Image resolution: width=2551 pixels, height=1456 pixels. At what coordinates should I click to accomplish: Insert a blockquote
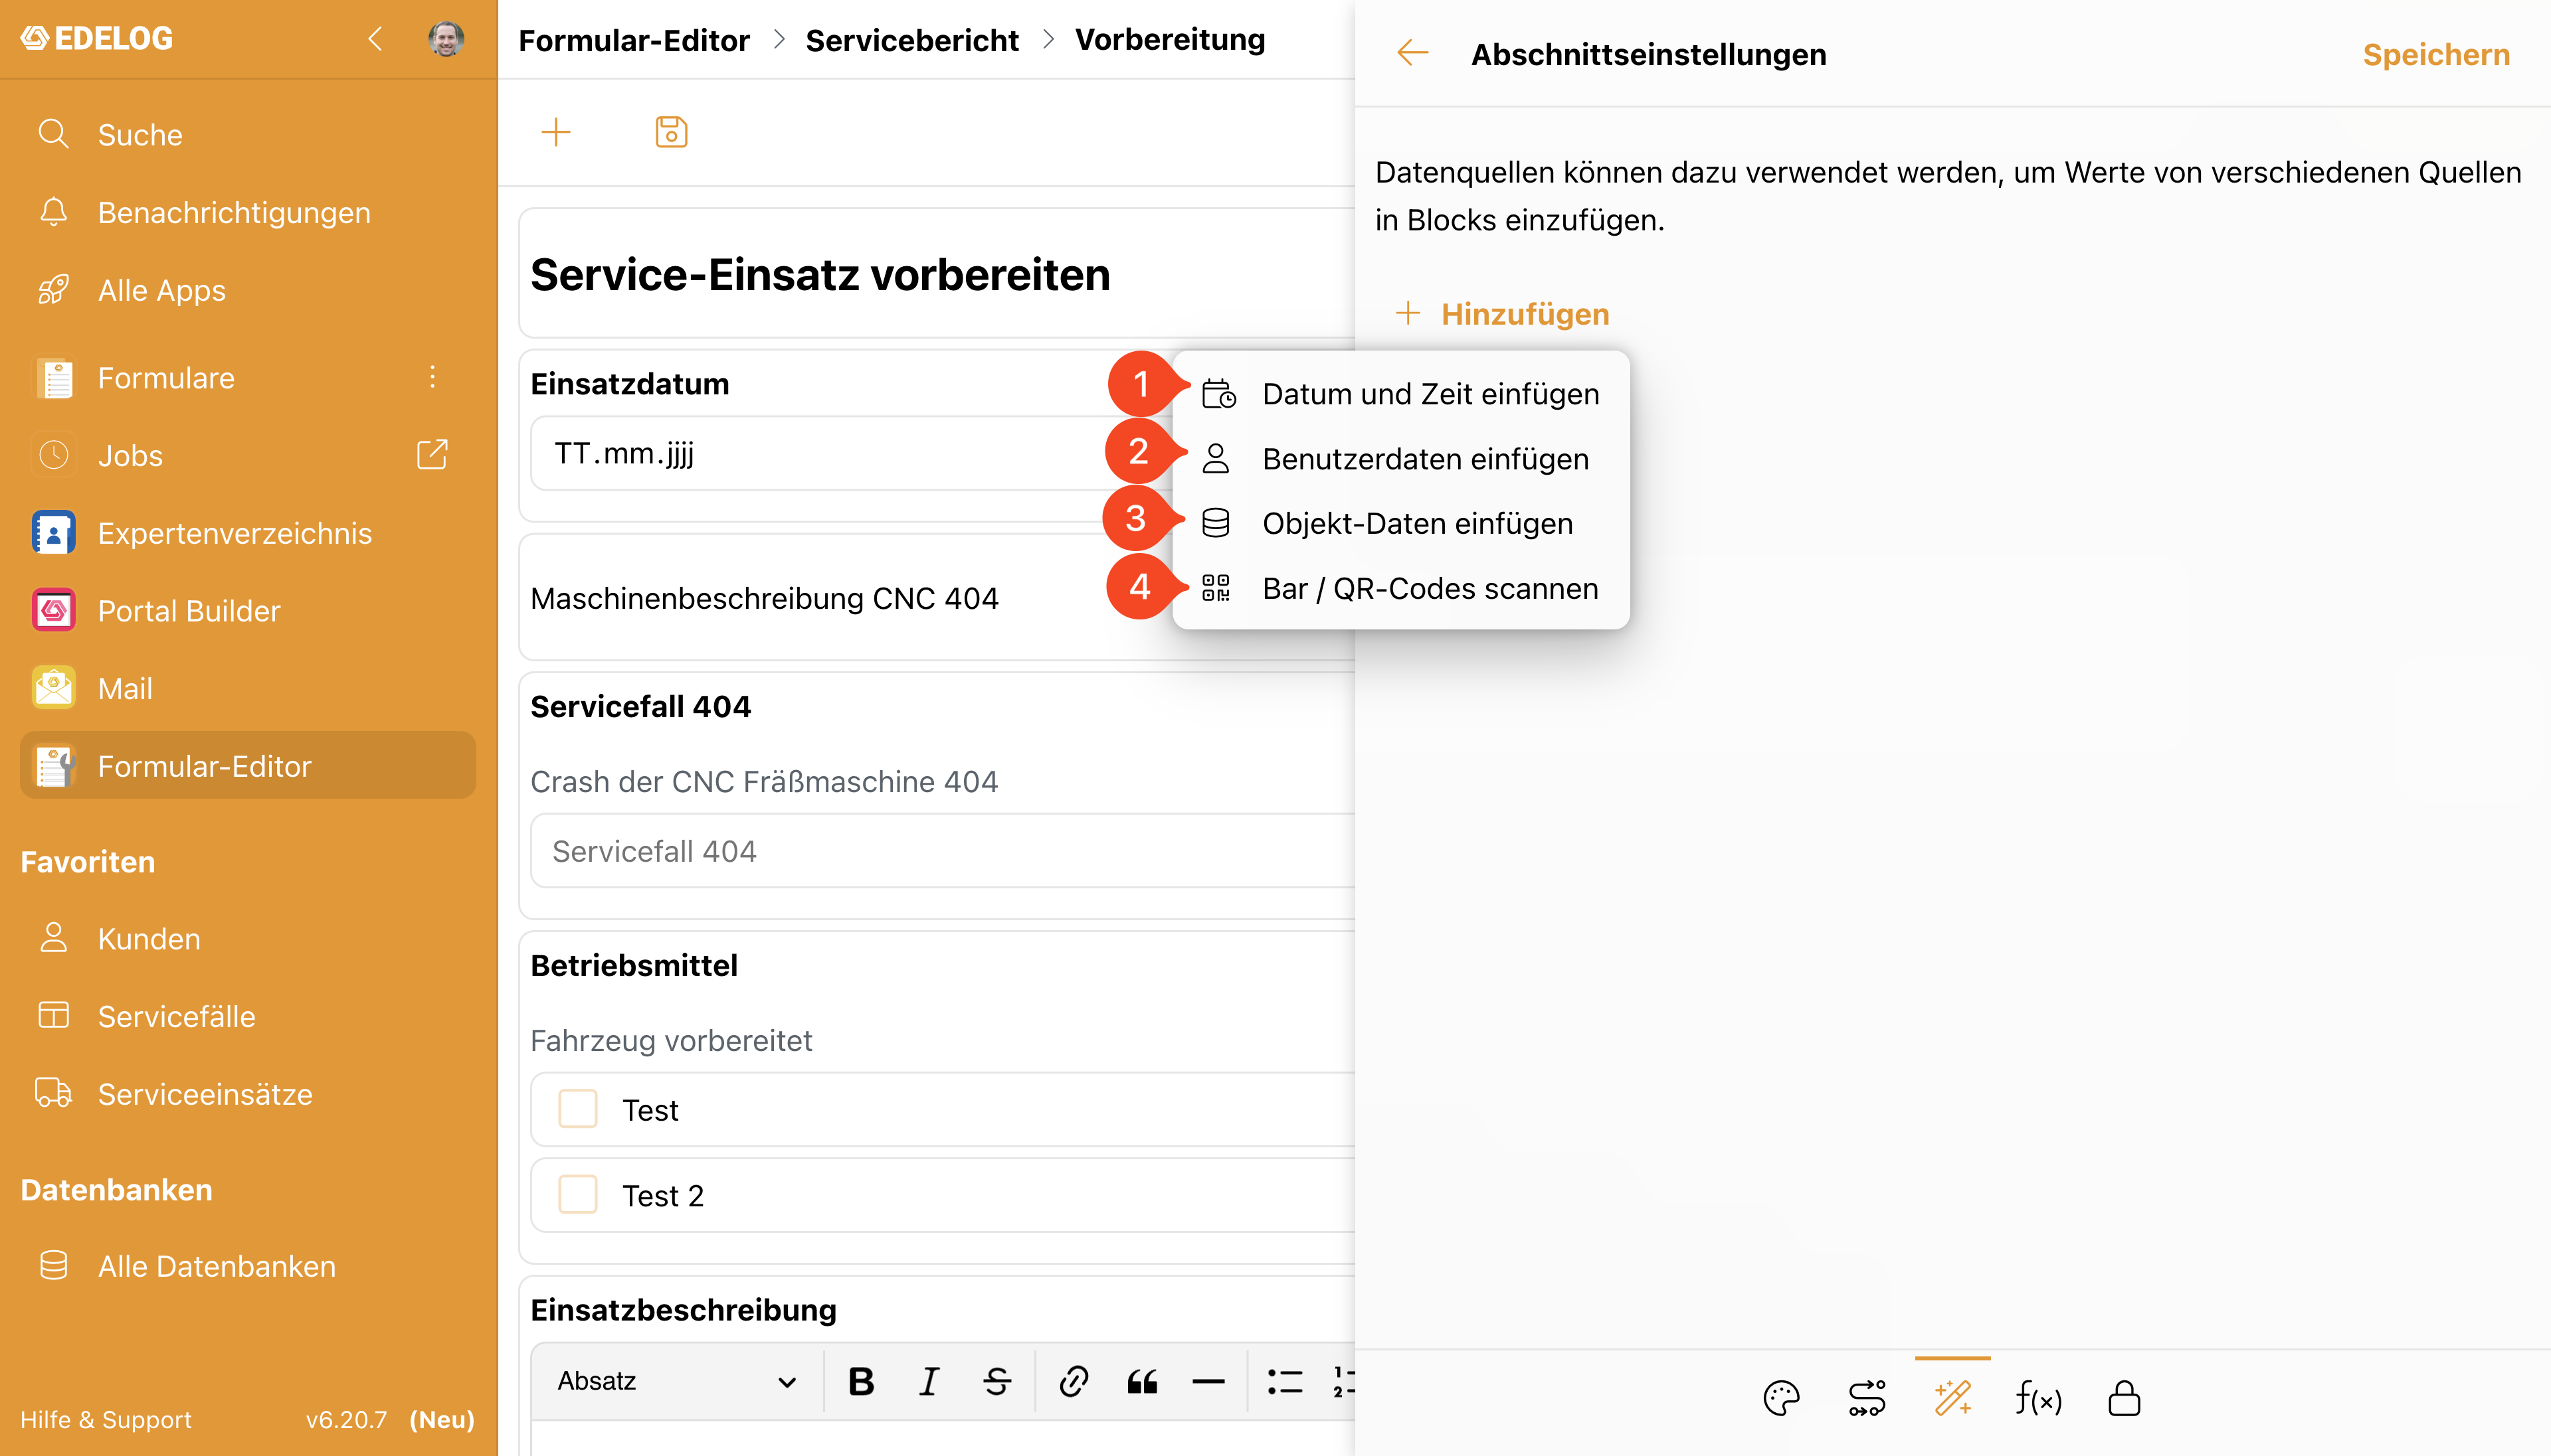tap(1141, 1381)
